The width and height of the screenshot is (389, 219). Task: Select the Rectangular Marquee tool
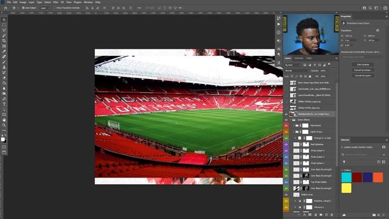click(4, 25)
